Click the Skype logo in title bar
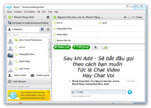 pos(9,7)
